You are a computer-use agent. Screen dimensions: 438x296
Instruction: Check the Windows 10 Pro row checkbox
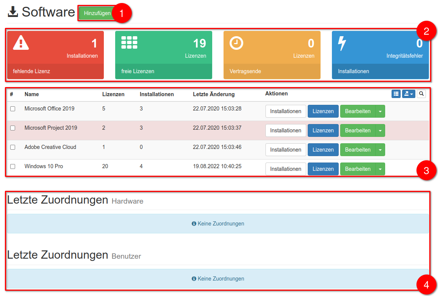[x=12, y=167]
